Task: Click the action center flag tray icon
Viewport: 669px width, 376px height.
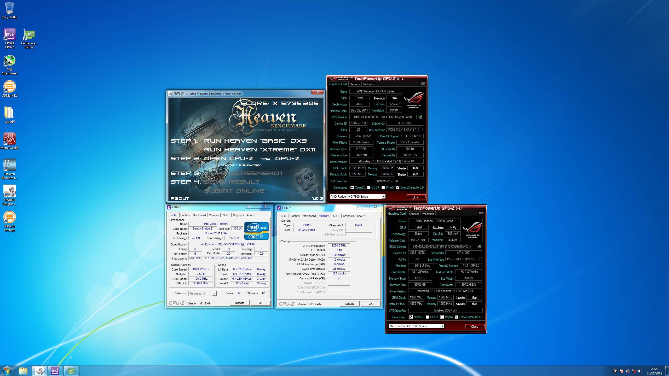Action: click(621, 371)
